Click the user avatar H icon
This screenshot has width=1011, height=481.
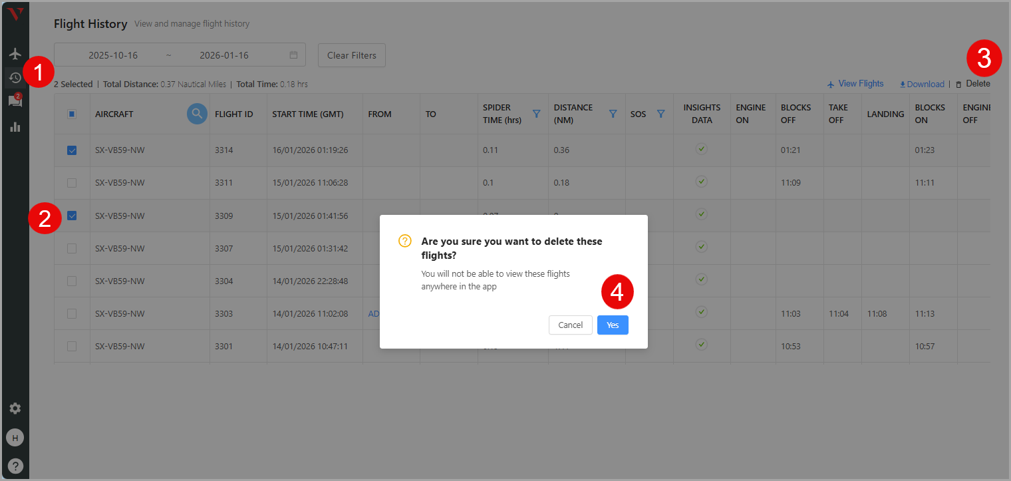(x=15, y=437)
